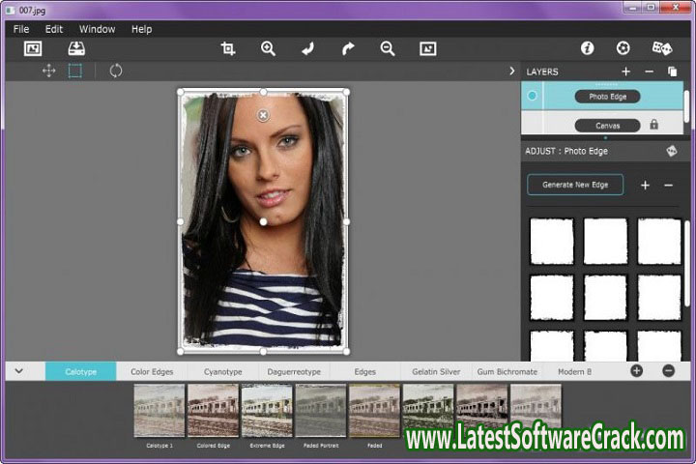Screen dimensions: 696x464
Task: Select the Crop tool
Action: pyautogui.click(x=228, y=48)
